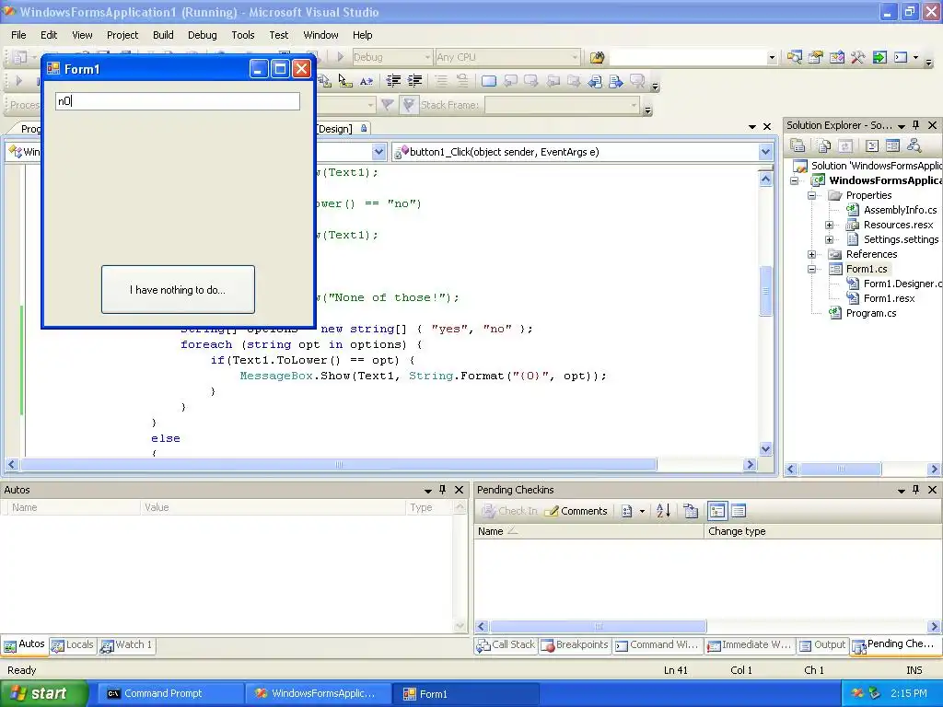943x707 pixels.
Task: Collapse the Properties folder node
Action: click(x=812, y=195)
